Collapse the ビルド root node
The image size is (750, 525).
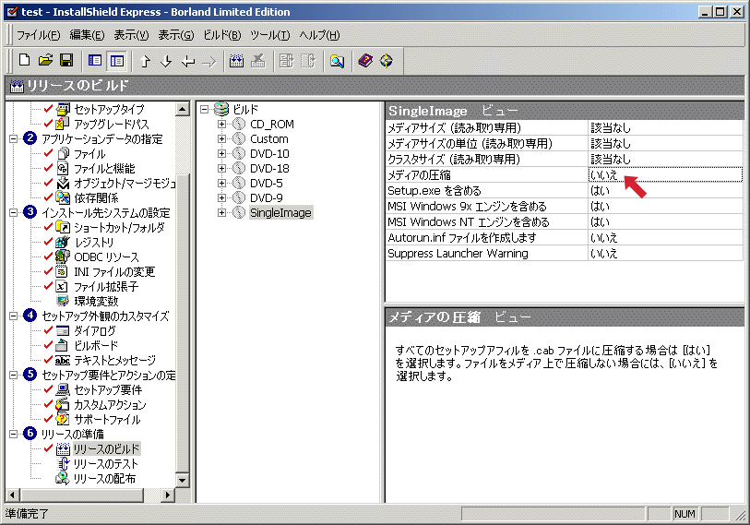205,109
